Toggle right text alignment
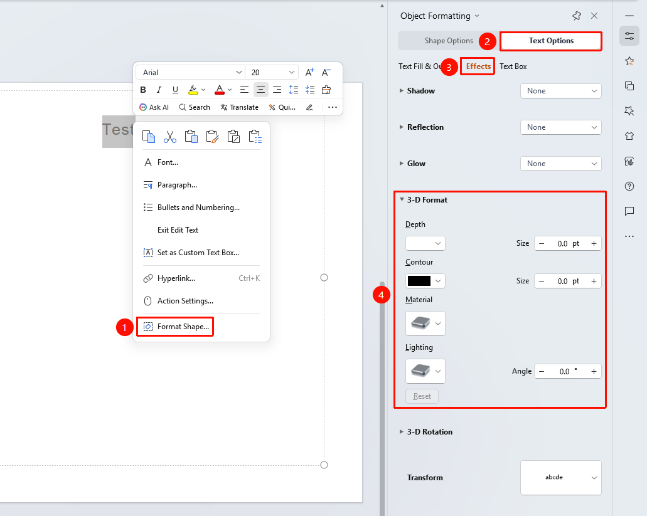Screen dimensions: 647x516 click(277, 90)
